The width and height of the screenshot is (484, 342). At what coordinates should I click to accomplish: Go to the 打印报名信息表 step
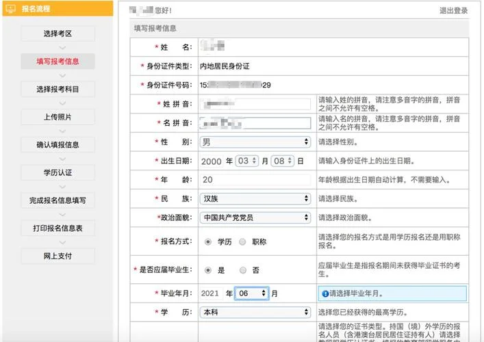coord(58,228)
